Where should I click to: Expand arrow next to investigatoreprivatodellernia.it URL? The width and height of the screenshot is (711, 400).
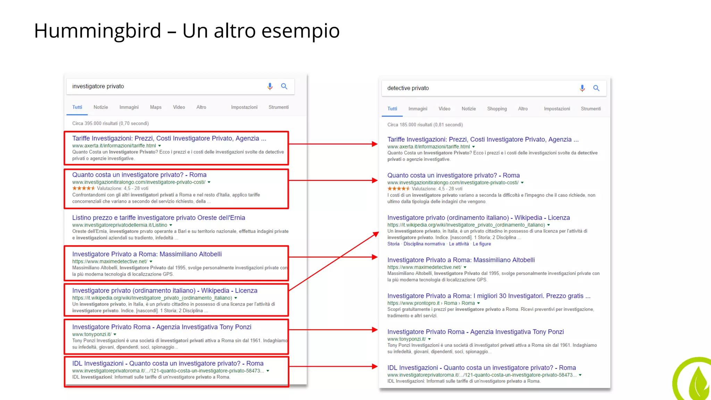[171, 225]
